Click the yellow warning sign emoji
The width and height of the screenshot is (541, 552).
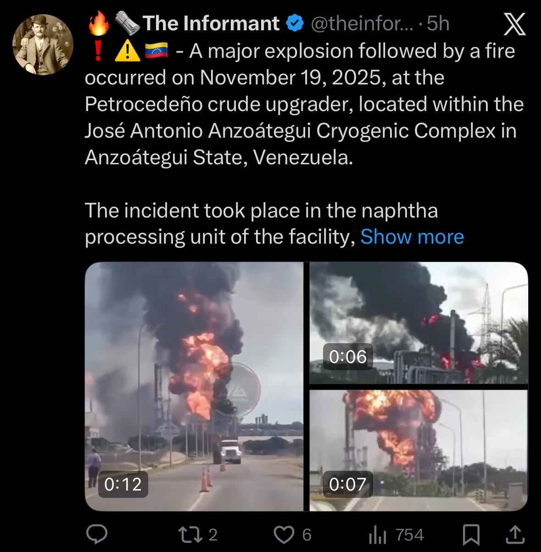tap(127, 51)
